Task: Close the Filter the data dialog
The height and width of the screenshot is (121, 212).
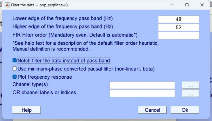Action: coord(202,5)
